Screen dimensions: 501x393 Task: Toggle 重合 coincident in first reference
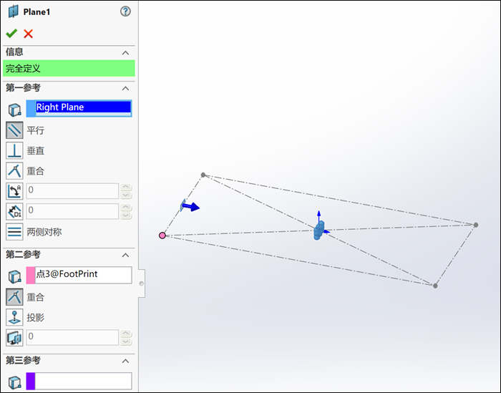point(14,170)
